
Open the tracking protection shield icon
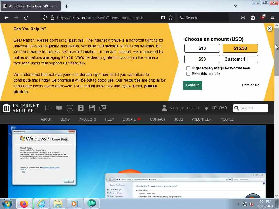(45, 18)
